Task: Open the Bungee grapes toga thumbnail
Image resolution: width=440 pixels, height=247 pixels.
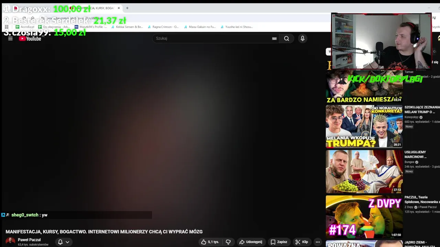Action: click(x=364, y=172)
